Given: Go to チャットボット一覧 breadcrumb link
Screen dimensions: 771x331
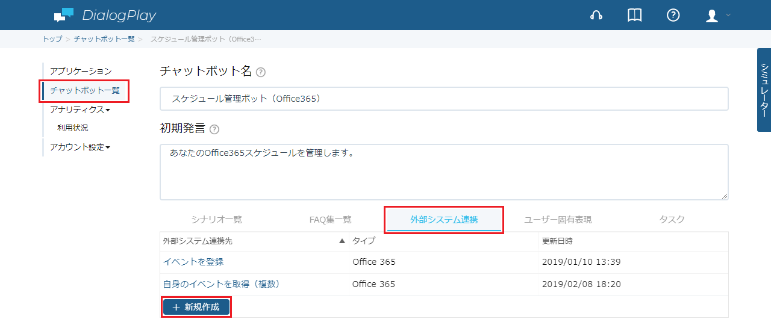Looking at the screenshot, I should click(104, 39).
